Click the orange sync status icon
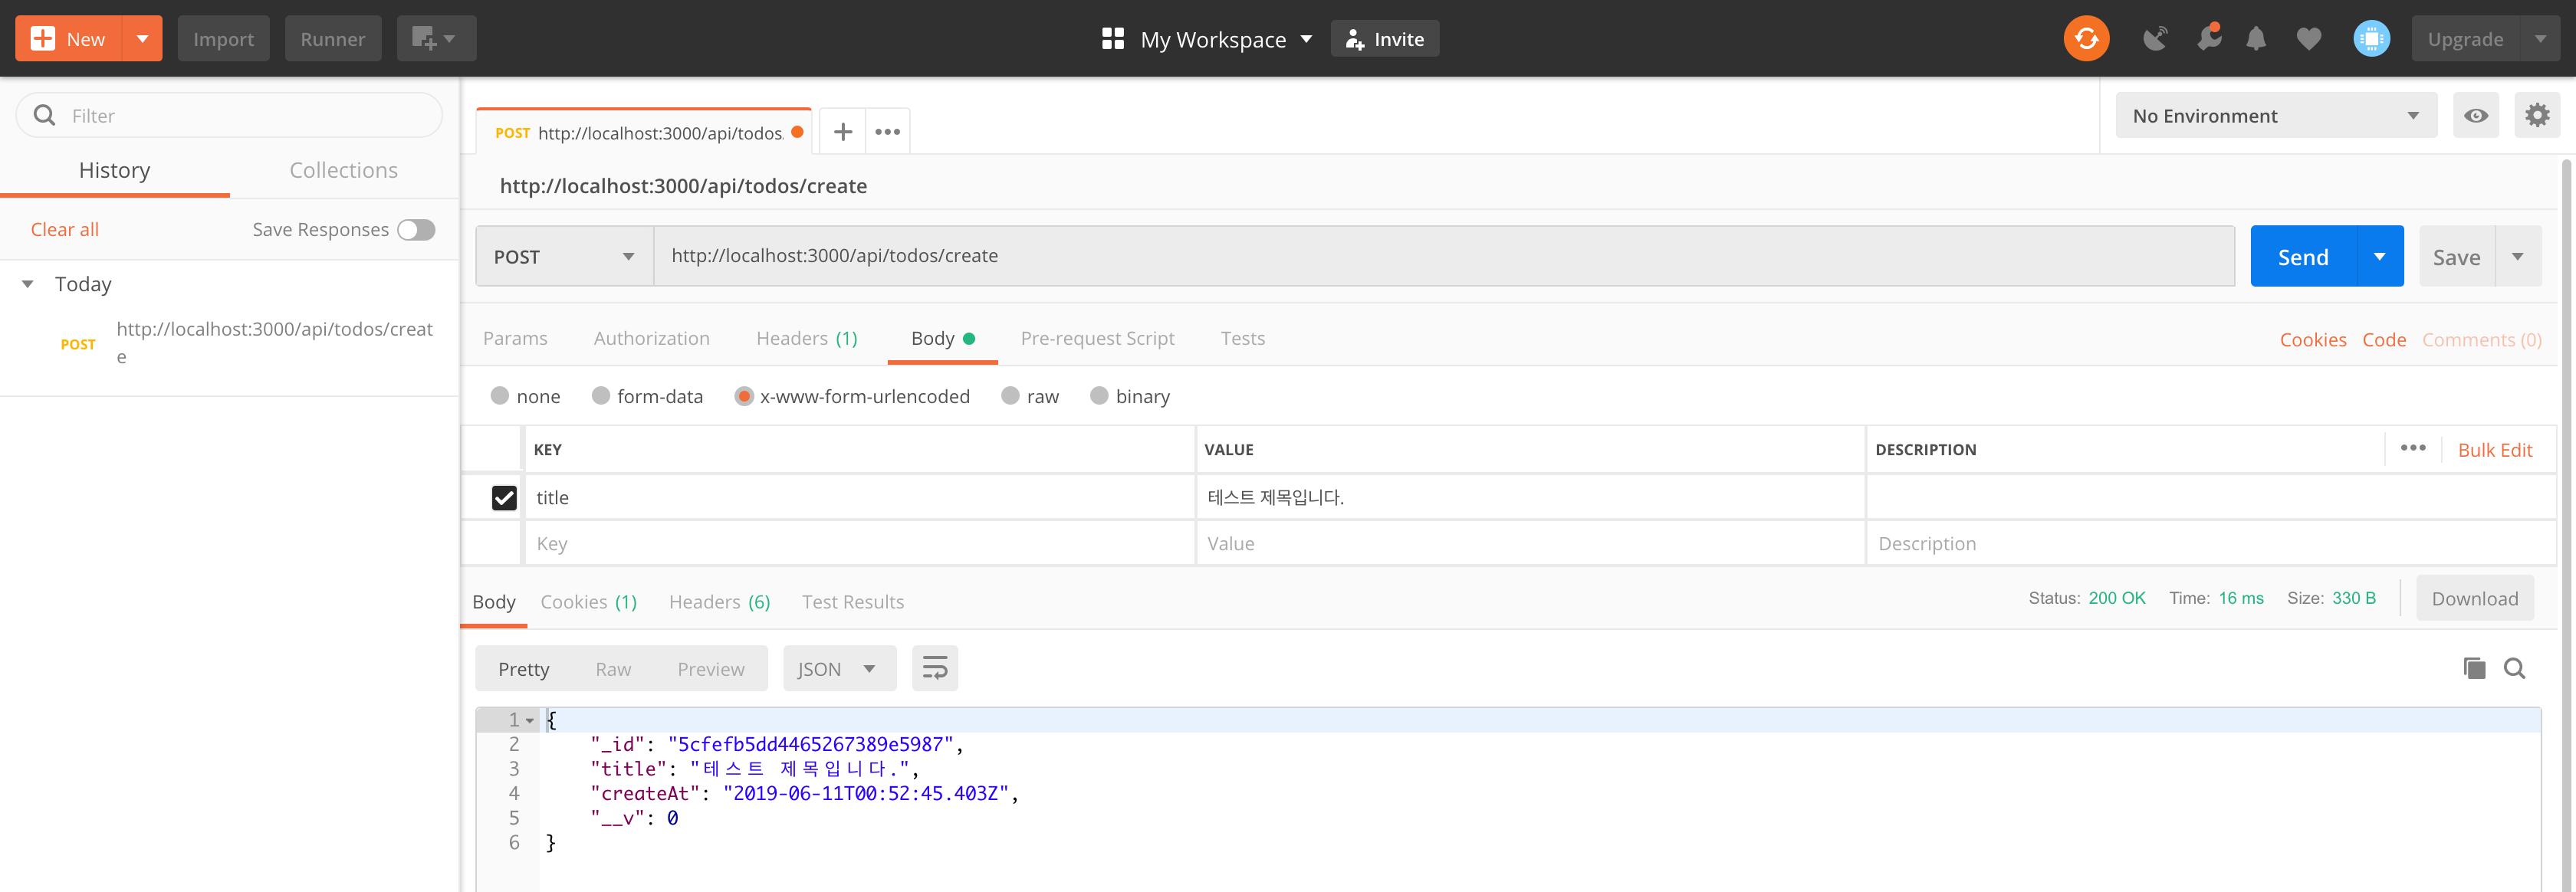Viewport: 2576px width, 892px height. point(2085,39)
